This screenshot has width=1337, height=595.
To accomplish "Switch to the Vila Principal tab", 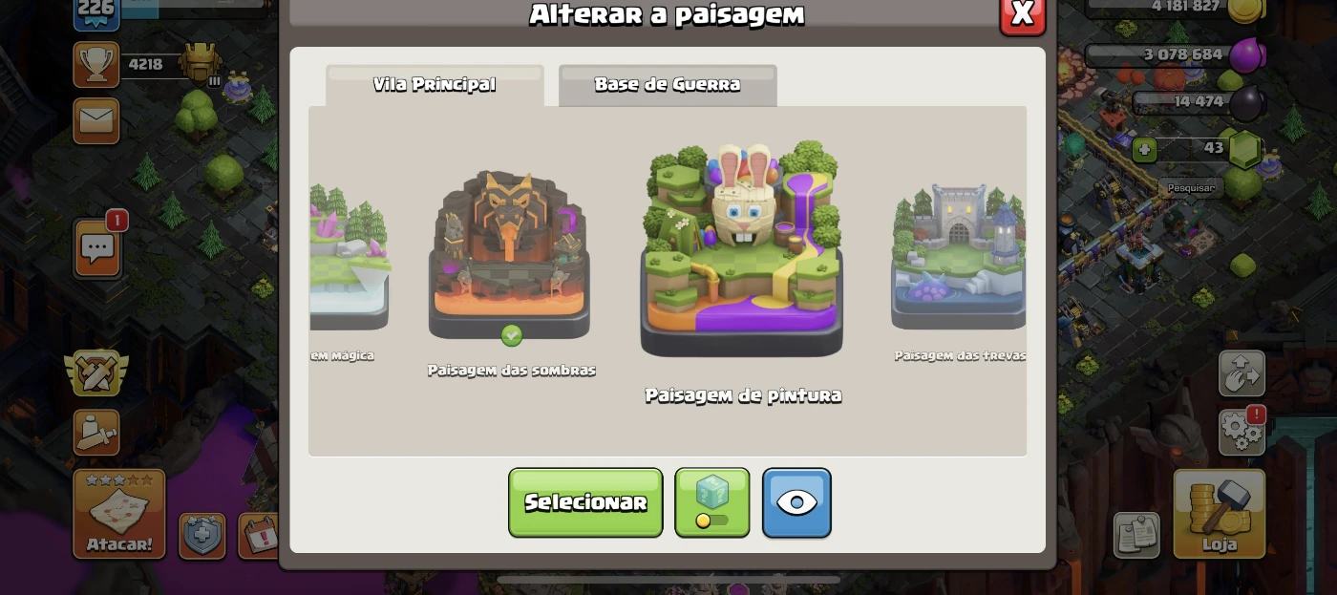I will (x=435, y=85).
